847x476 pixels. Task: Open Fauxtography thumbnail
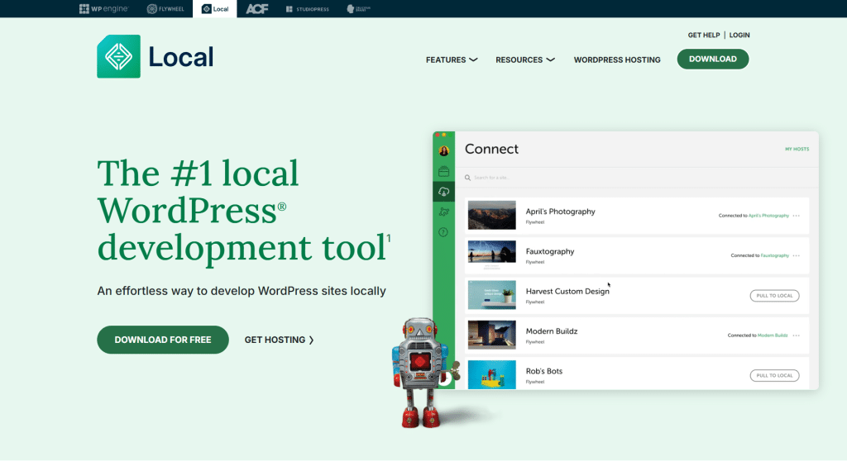491,255
